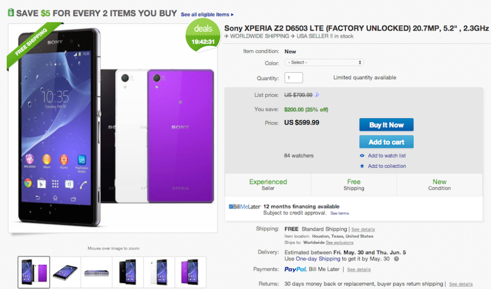Click the PayPal logo
Screen dimensions: 491x289
pos(296,269)
